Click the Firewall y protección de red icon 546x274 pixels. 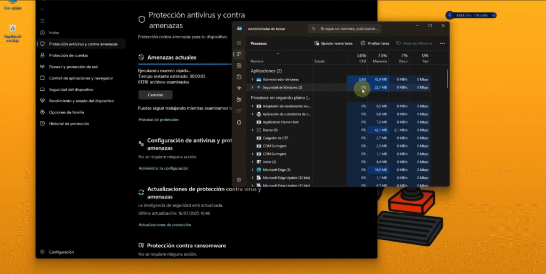(x=43, y=67)
